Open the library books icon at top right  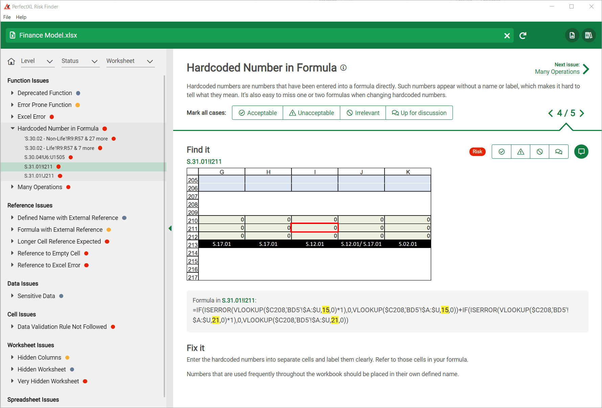[588, 35]
